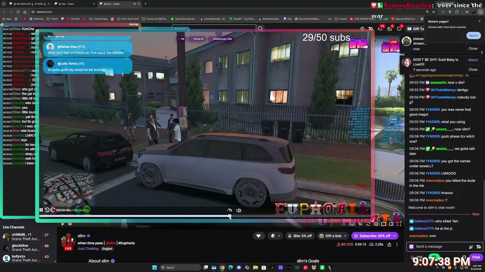Open Twitch player settings gear
The width and height of the screenshot is (485, 272).
click(376, 224)
